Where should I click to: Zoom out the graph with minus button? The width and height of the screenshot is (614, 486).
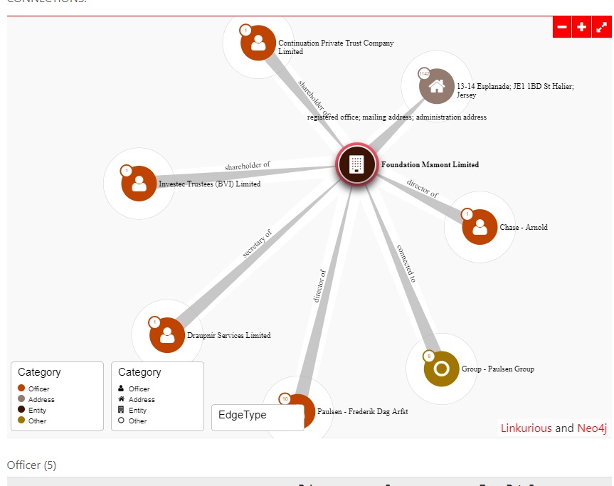click(562, 27)
